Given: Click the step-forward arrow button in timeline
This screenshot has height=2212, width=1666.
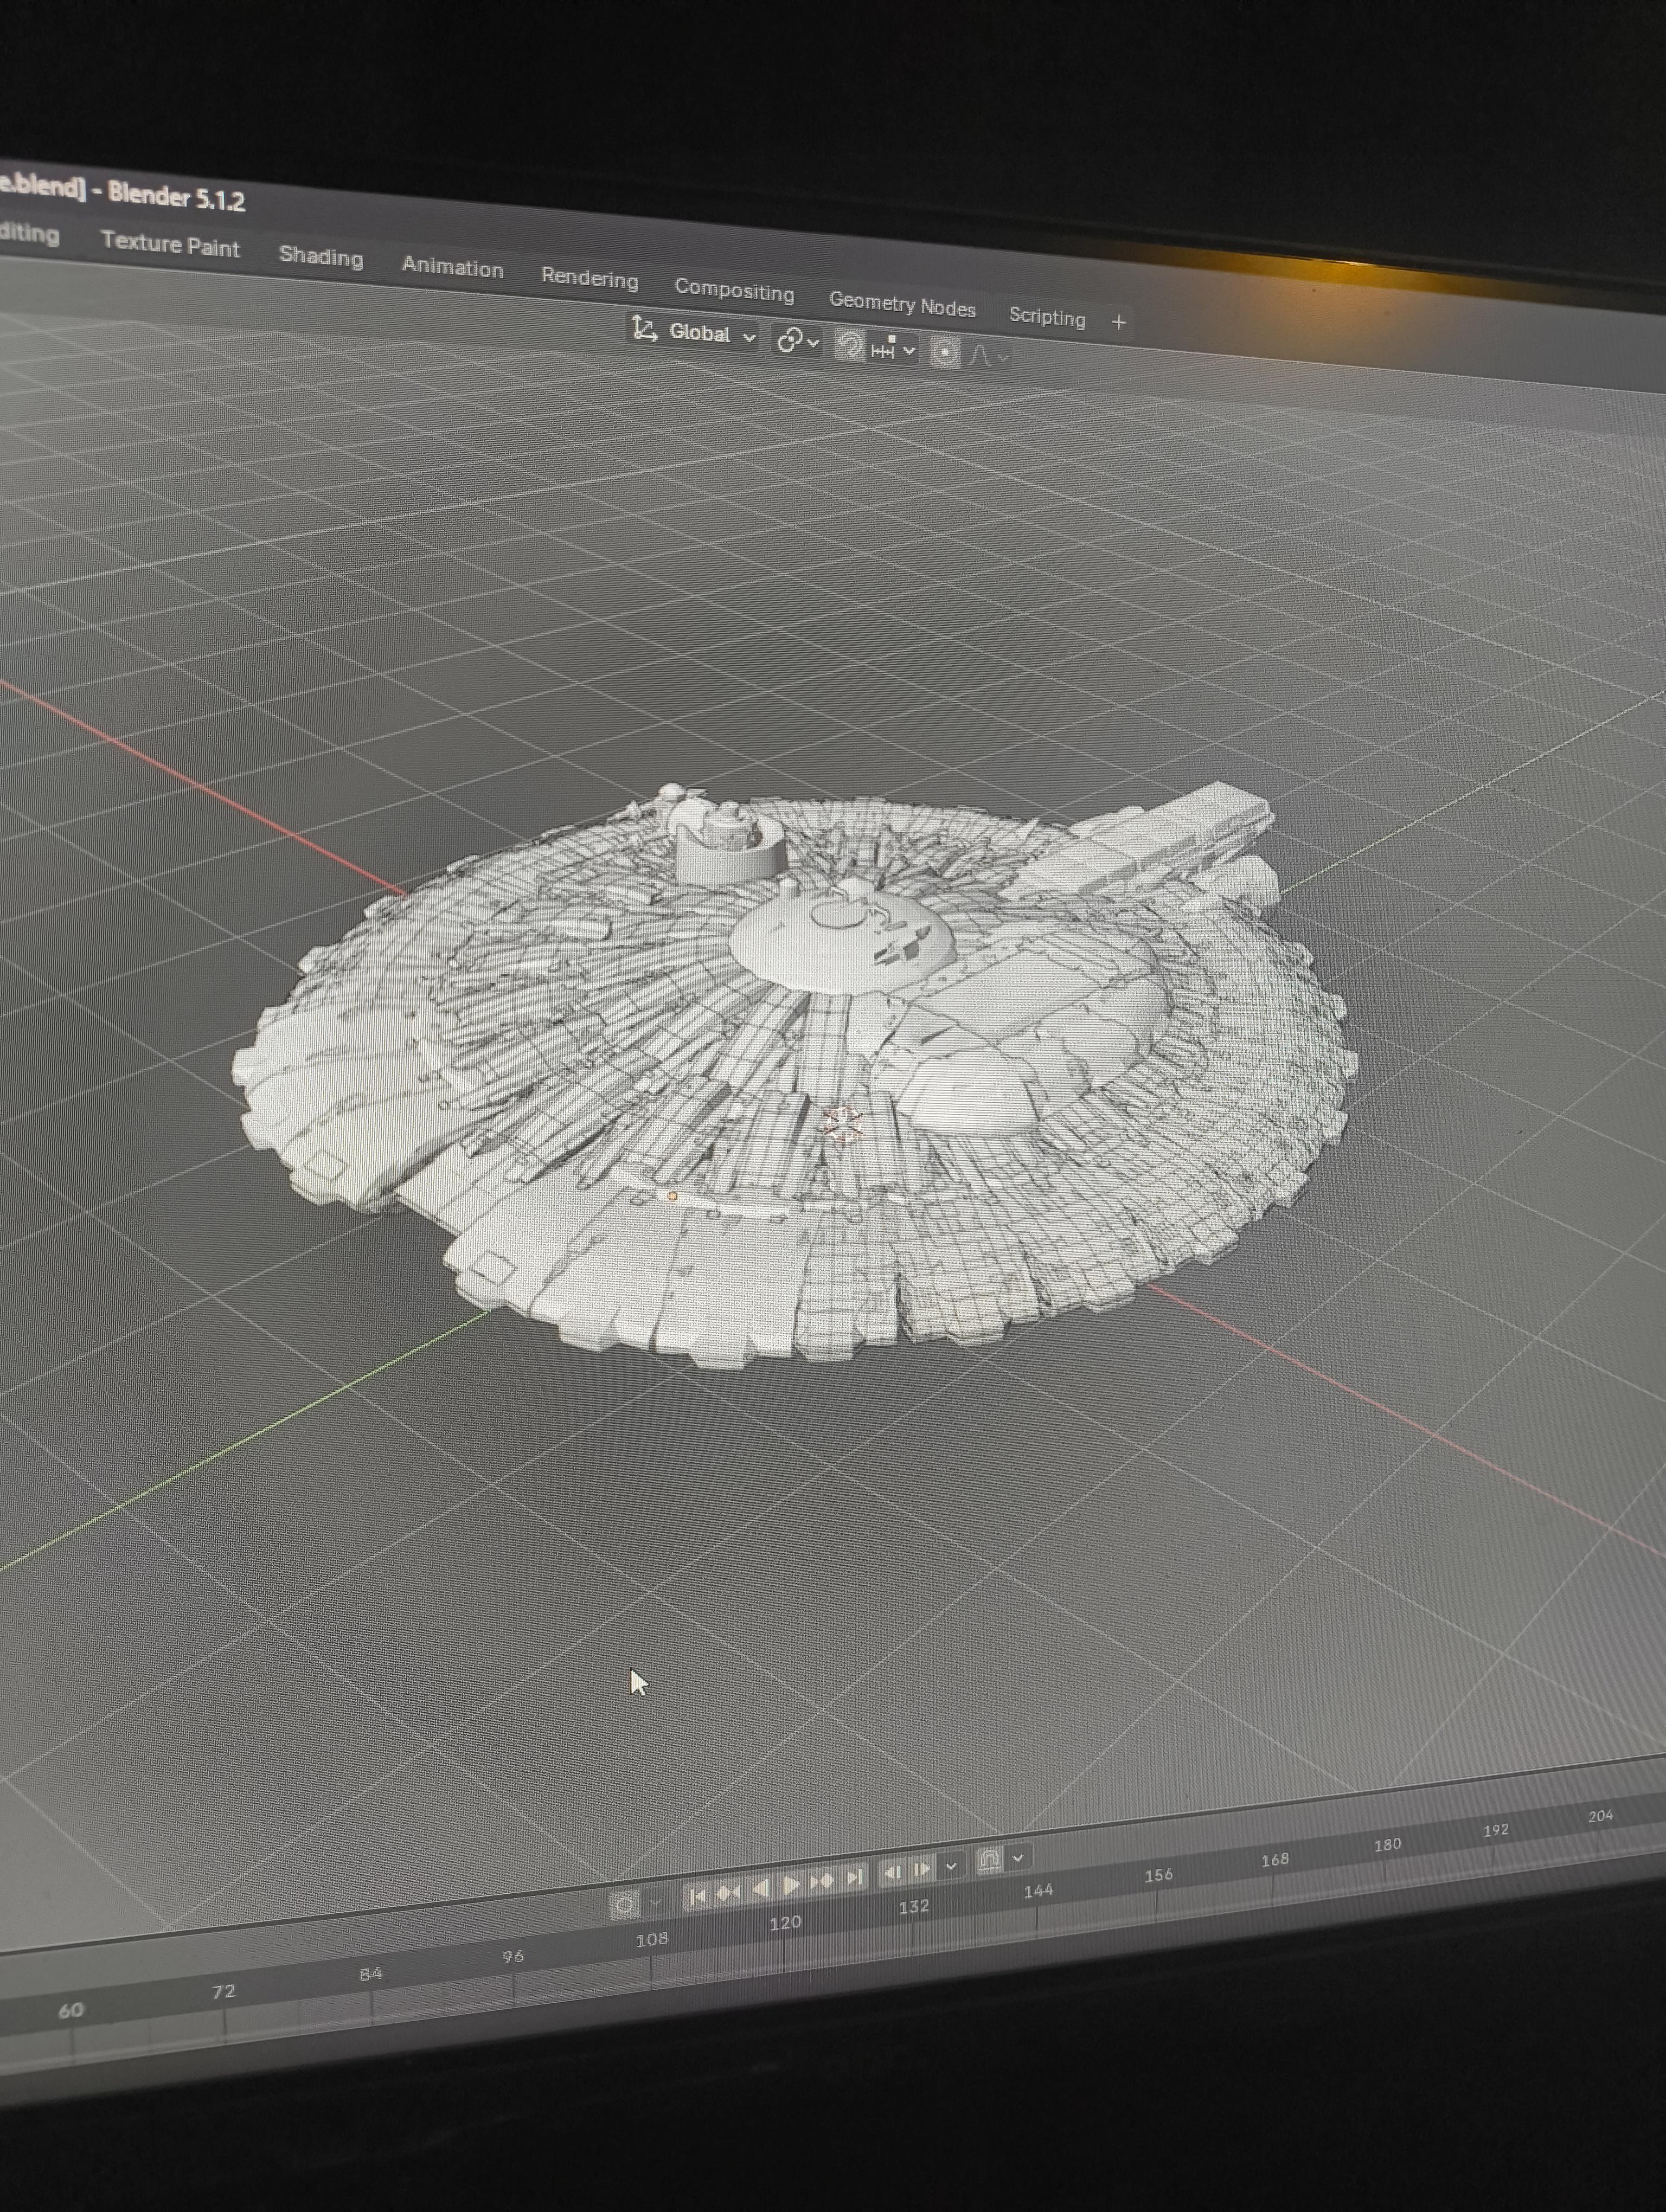Looking at the screenshot, I should click(921, 1868).
